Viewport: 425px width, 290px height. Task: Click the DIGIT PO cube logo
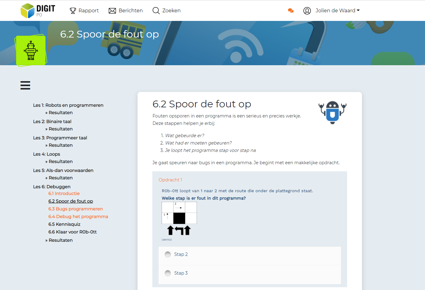(x=28, y=11)
